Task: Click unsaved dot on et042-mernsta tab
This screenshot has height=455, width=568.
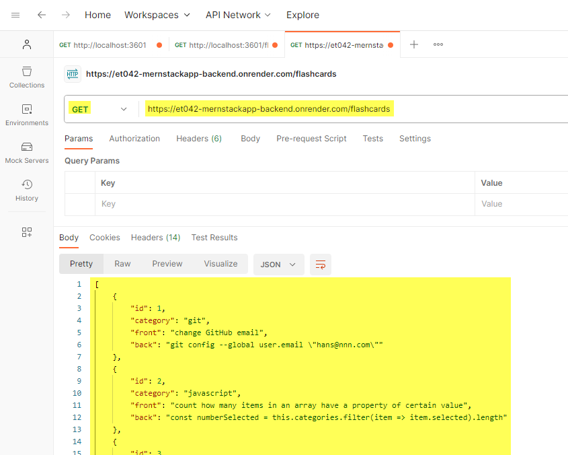Action: point(391,45)
